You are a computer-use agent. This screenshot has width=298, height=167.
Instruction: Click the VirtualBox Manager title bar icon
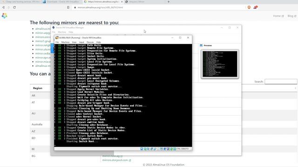pyautogui.click(x=53, y=27)
